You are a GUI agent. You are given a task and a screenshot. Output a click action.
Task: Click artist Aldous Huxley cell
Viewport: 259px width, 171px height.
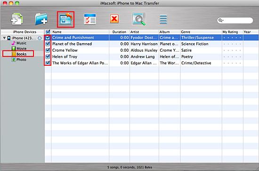pyautogui.click(x=144, y=50)
